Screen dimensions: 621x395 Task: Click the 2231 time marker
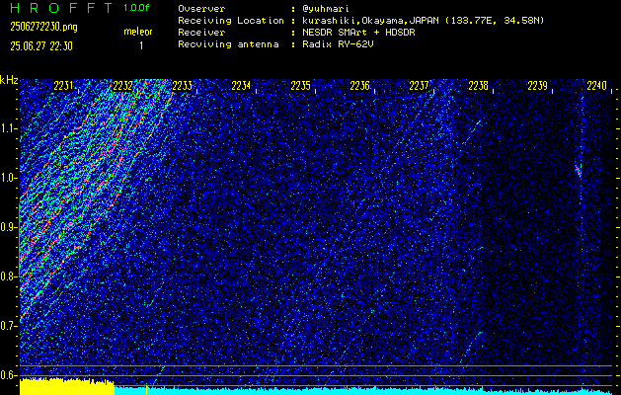point(64,86)
